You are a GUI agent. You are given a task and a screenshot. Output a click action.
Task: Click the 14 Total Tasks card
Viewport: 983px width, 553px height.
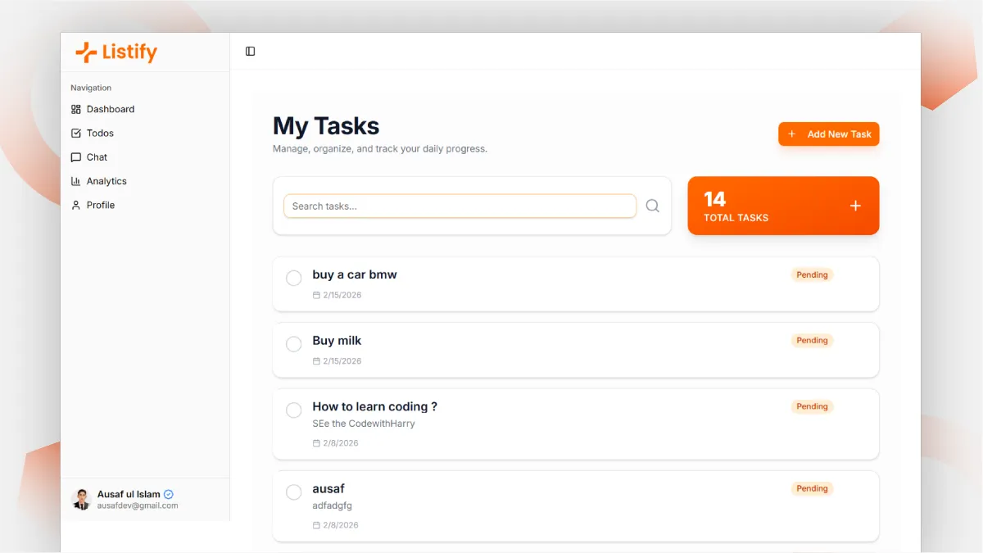[783, 206]
